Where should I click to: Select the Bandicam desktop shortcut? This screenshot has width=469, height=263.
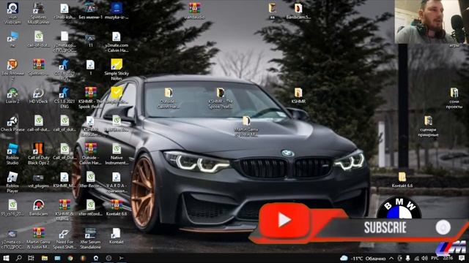click(38, 207)
